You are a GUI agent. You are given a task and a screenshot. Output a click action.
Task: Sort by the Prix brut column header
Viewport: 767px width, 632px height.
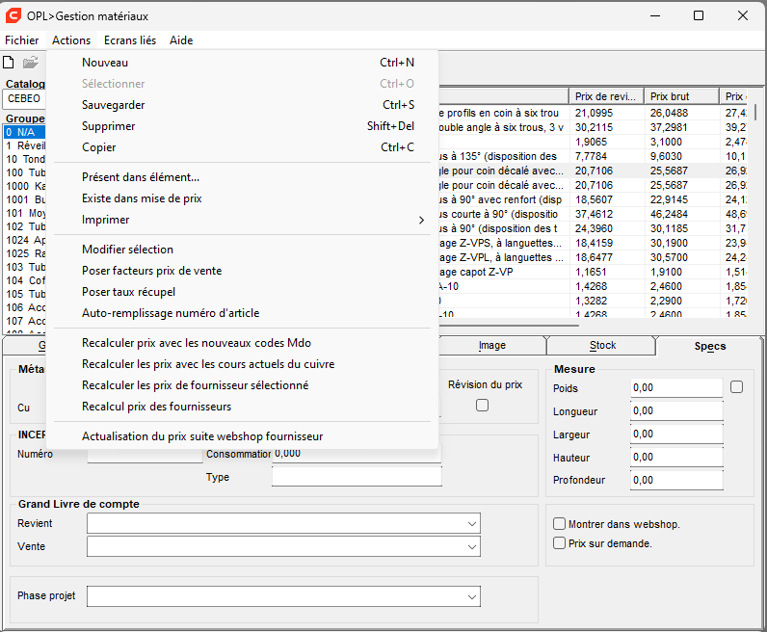[x=681, y=96]
